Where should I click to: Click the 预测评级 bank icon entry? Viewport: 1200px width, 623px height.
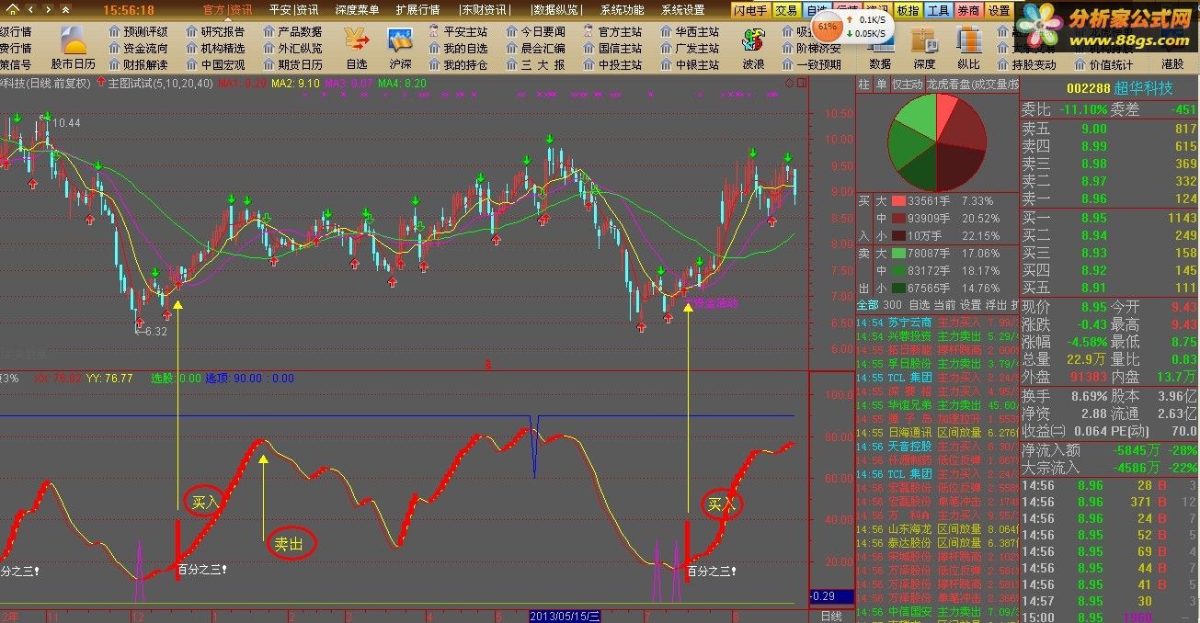138,31
